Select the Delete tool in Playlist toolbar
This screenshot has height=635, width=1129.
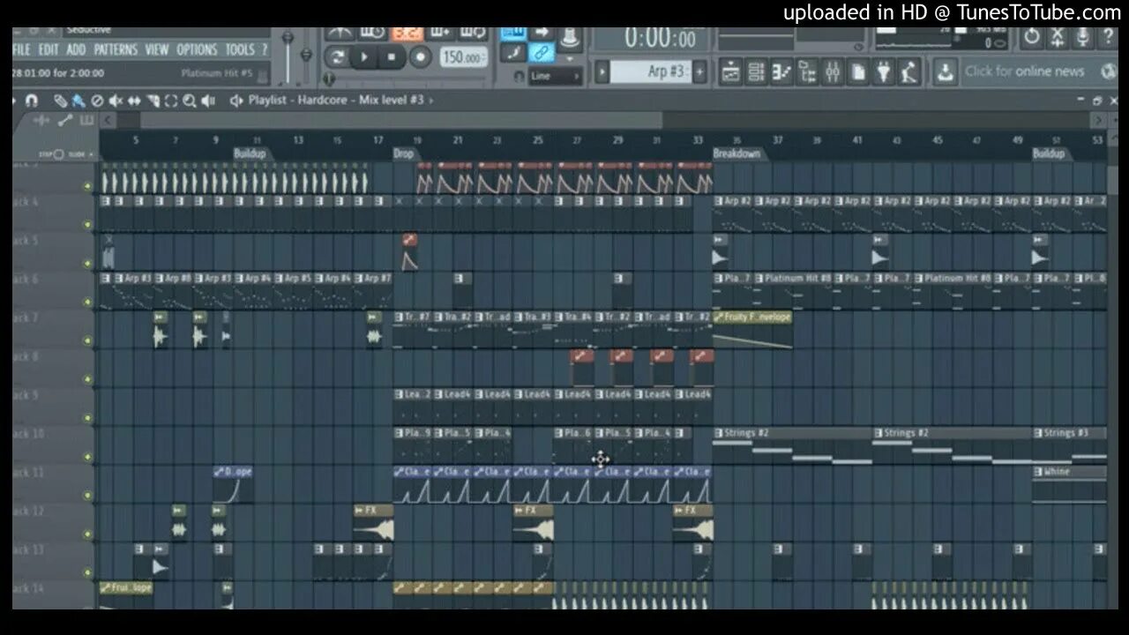pos(97,101)
